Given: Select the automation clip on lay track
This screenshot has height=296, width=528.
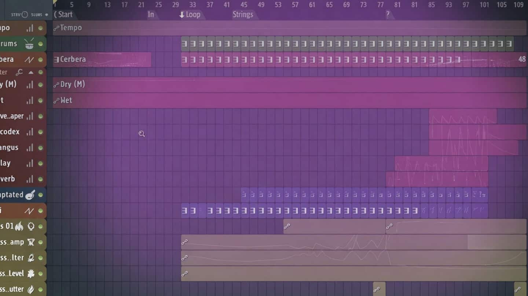Looking at the screenshot, I should 441,164.
